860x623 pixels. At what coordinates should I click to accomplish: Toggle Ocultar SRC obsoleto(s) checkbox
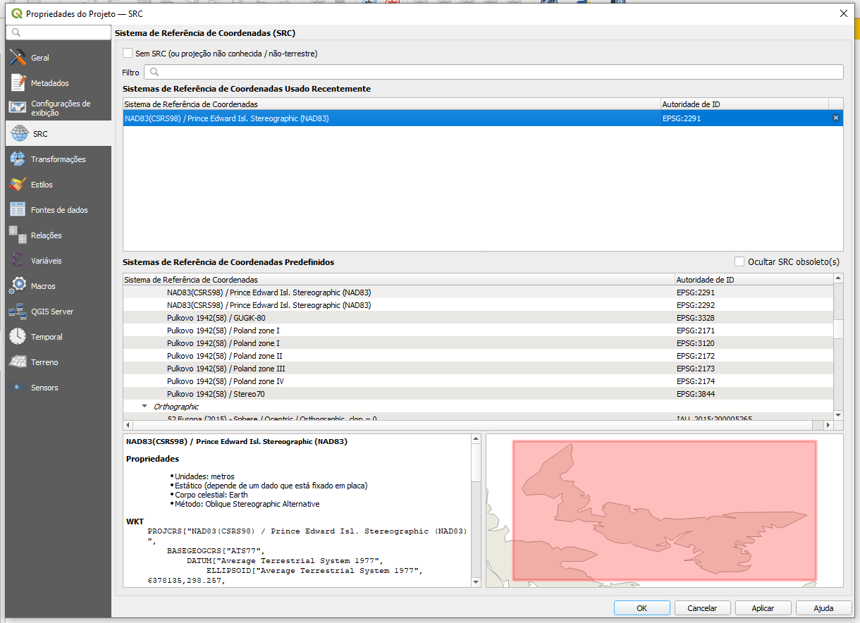coord(739,261)
